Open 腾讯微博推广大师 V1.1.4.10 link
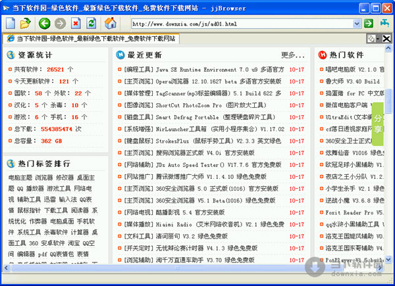 211,177
